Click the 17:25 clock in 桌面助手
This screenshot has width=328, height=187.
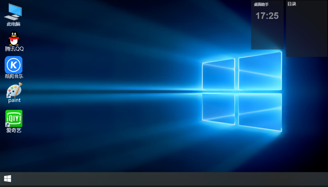click(267, 16)
